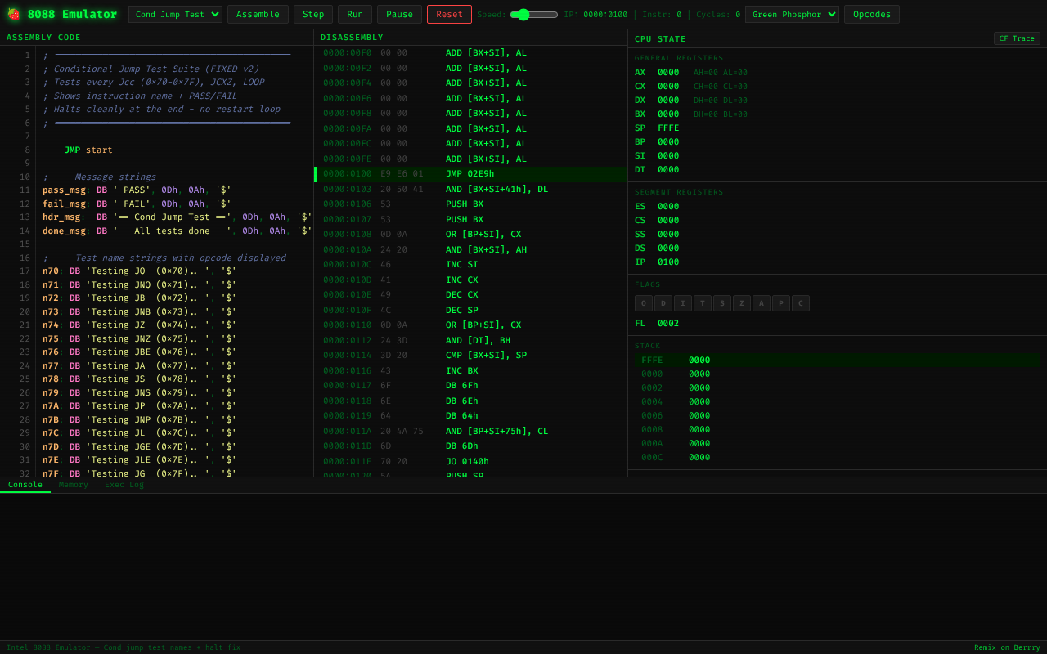Toggle the T trap flag
This screenshot has width=1047, height=654.
pyautogui.click(x=703, y=303)
